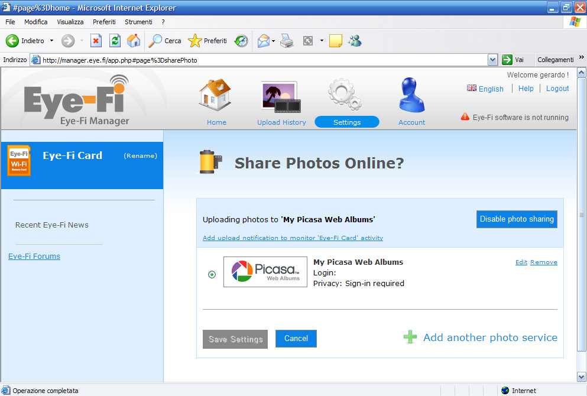Click the red warning triangle icon
The height and width of the screenshot is (396, 587).
465,117
